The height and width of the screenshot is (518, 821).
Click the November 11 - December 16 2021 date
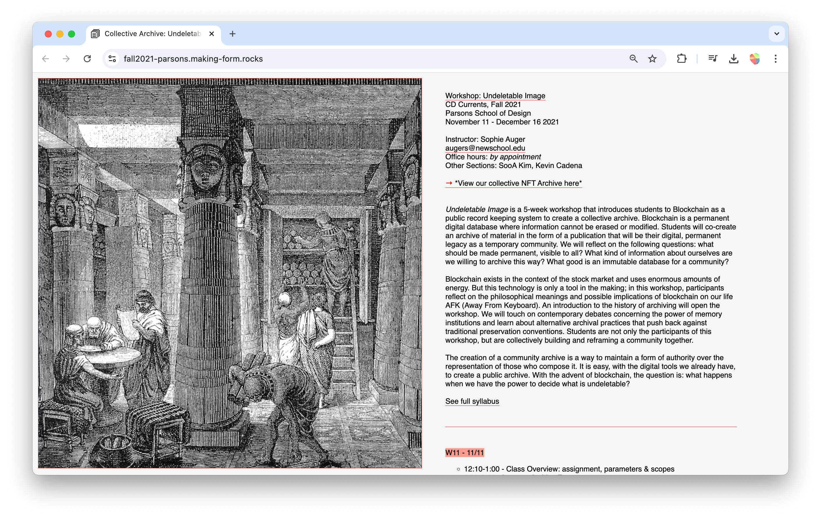[502, 122]
